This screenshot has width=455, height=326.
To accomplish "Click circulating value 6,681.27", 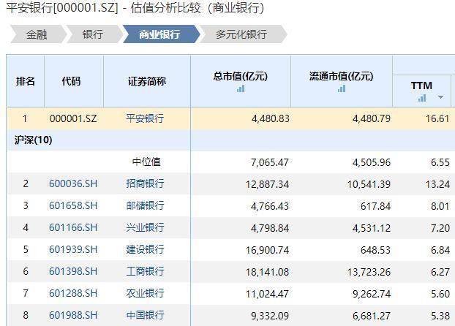I will pyautogui.click(x=372, y=316).
